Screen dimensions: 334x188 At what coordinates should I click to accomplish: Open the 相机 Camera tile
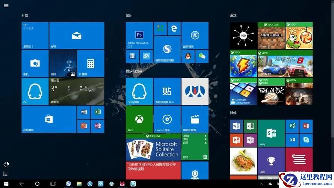(35, 64)
